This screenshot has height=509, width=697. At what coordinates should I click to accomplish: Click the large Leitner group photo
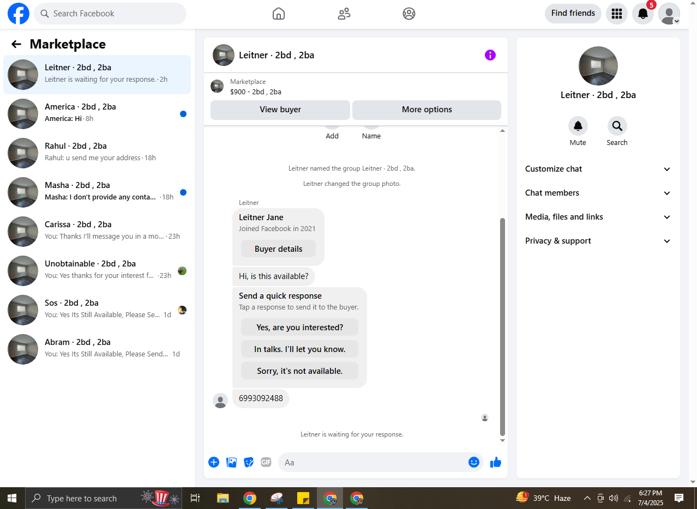click(598, 66)
